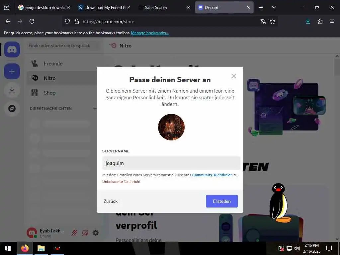Screen dimensions: 340x255
Task: Focus the Servername input field
Action: point(171,163)
